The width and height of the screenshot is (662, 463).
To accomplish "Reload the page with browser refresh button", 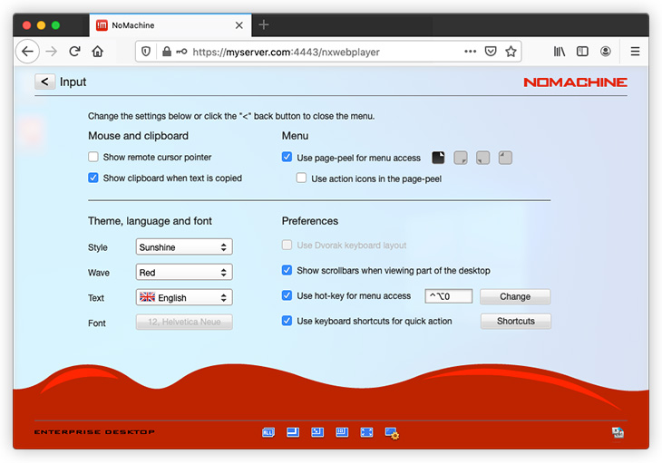I will click(74, 52).
